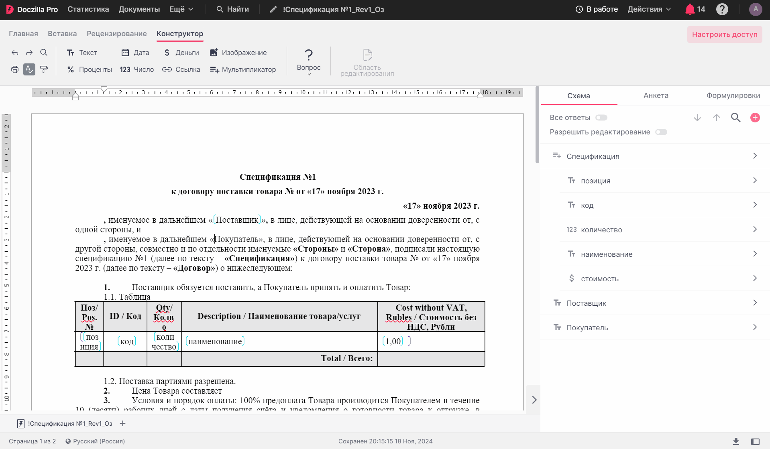Viewport: 770px width, 449px height.
Task: Add a new document tab
Action: coord(123,423)
